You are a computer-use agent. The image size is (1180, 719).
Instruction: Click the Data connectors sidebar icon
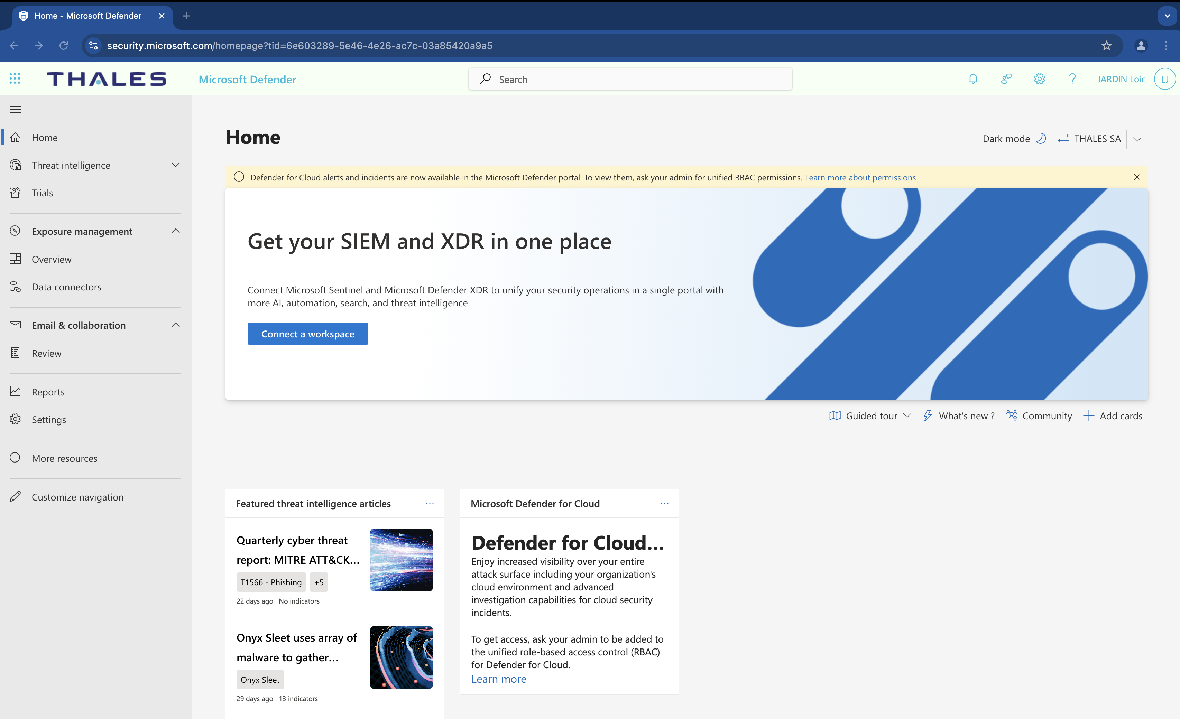[x=15, y=287]
